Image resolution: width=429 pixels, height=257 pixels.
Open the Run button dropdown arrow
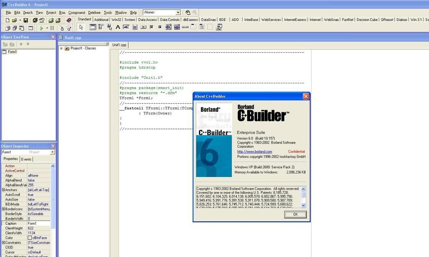click(x=47, y=28)
